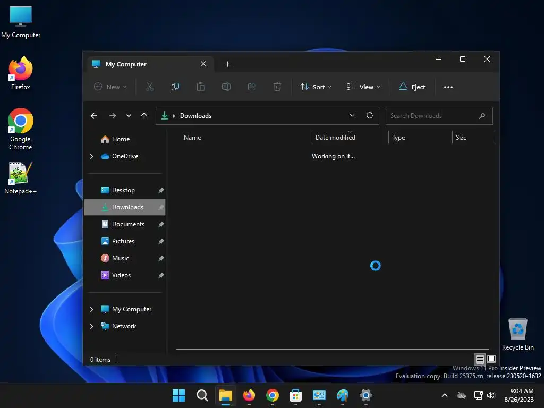Image resolution: width=544 pixels, height=408 pixels.
Task: Open Paint from the taskbar
Action: (x=343, y=395)
